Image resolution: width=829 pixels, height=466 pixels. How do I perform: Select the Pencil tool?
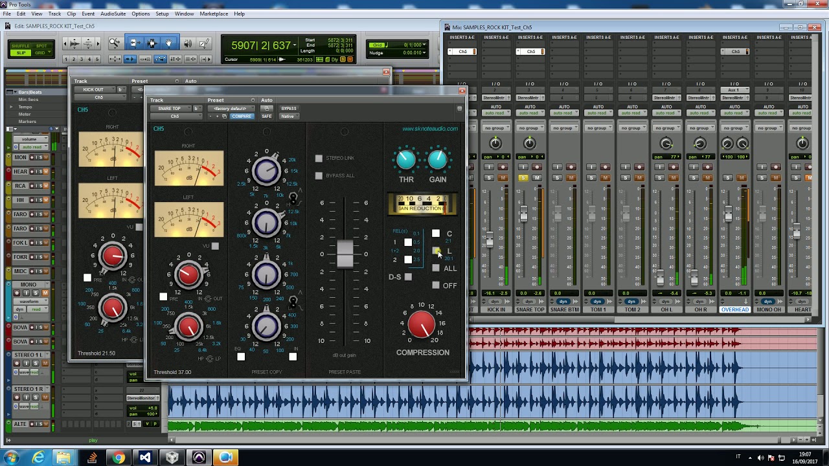[204, 43]
